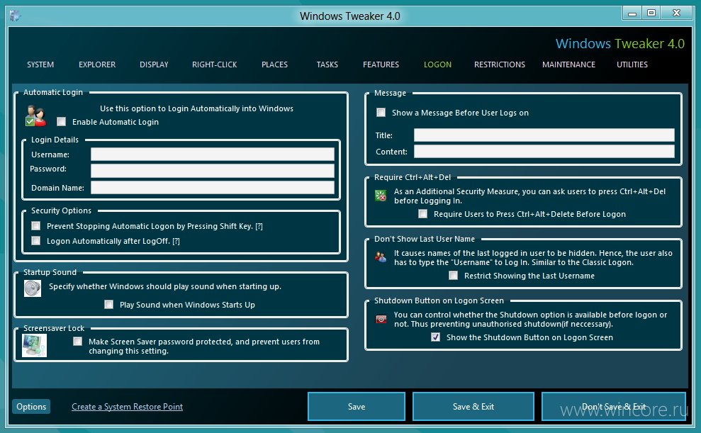Check Logon Automatically after LogOff
The width and height of the screenshot is (701, 433).
point(35,240)
